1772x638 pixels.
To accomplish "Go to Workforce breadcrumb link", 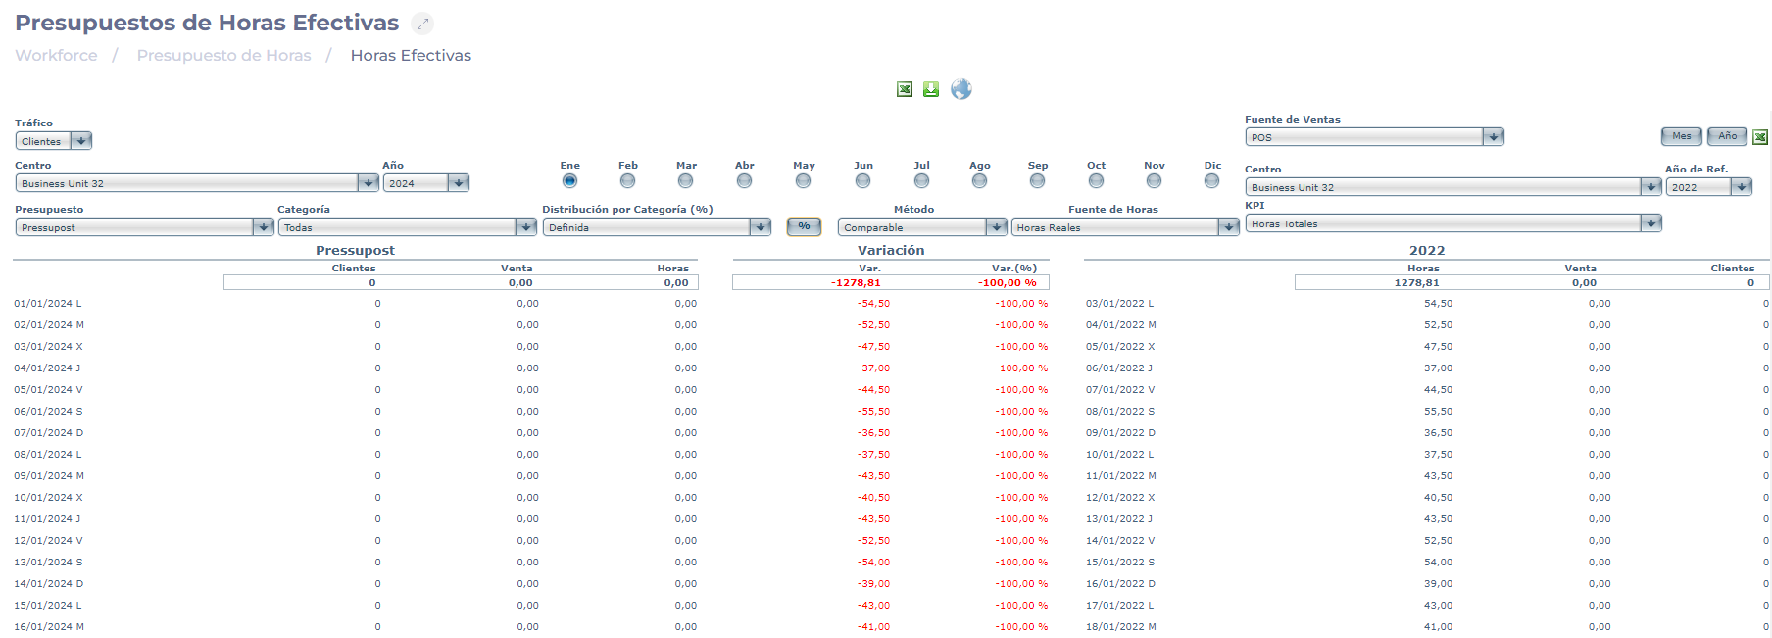I will (x=56, y=56).
